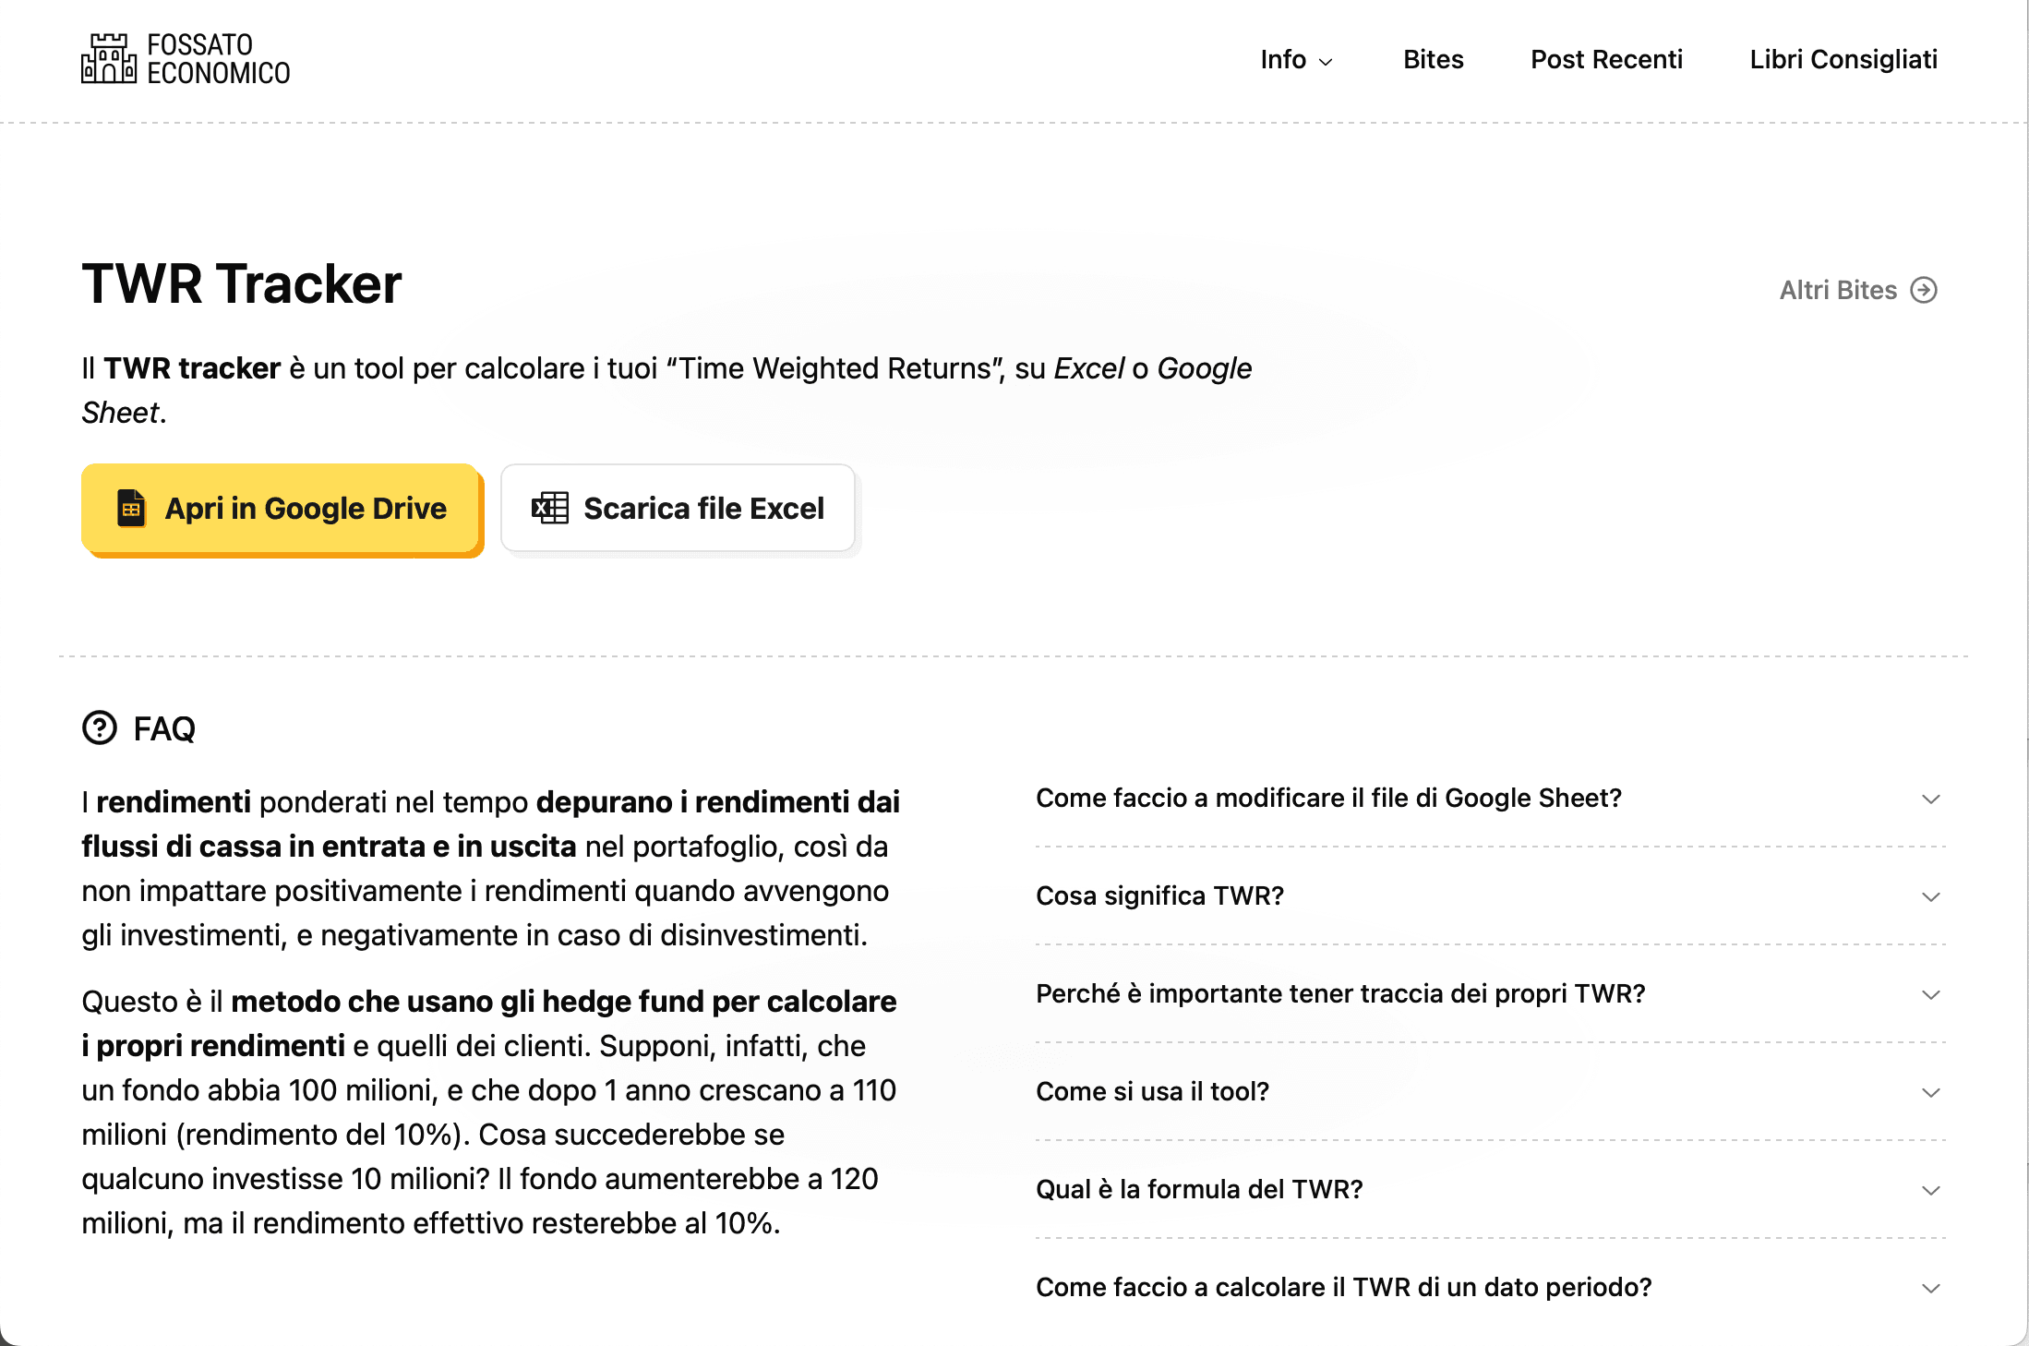The height and width of the screenshot is (1346, 2029).
Task: Open the Info dropdown menu
Action: [x=1296, y=58]
